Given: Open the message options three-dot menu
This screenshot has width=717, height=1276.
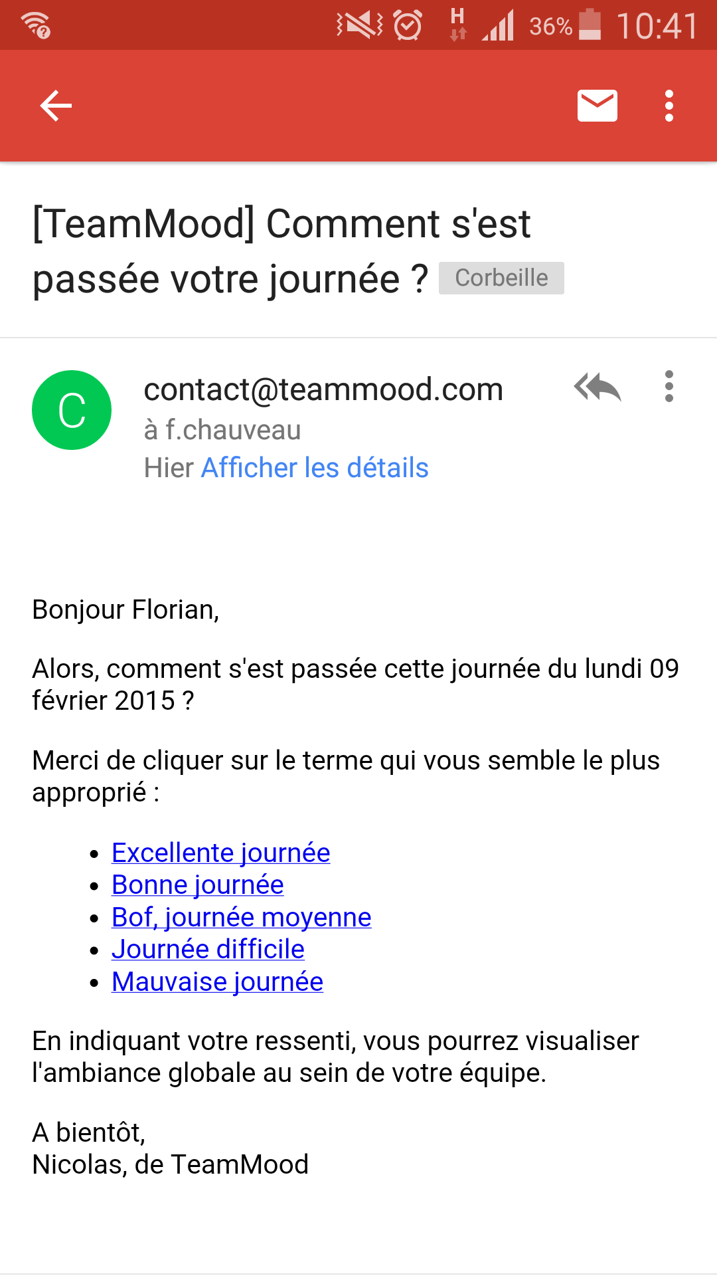Looking at the screenshot, I should (x=669, y=387).
